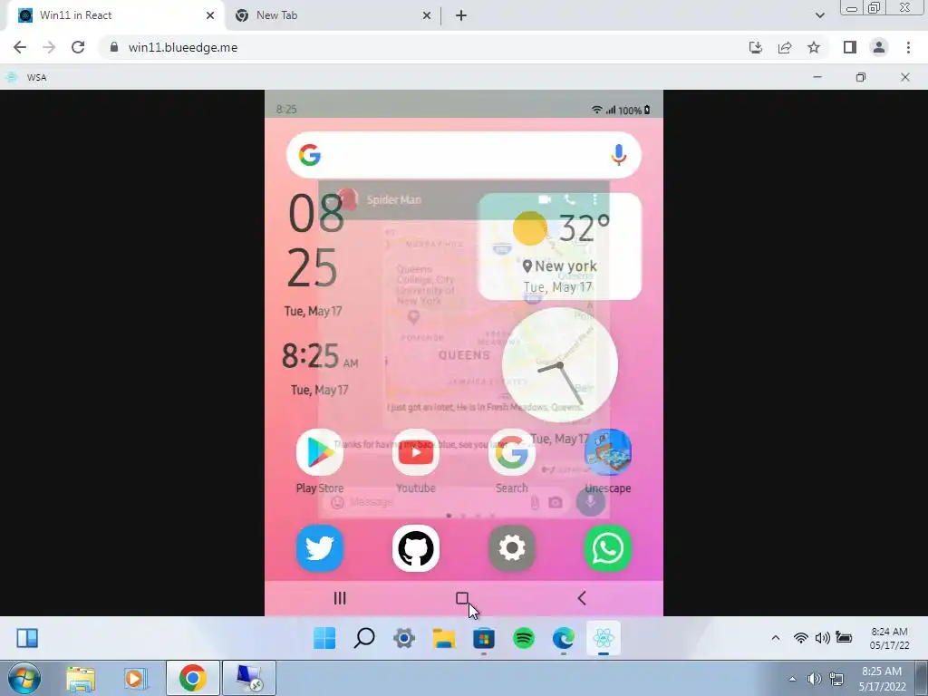Tap the 8:25 AM digital clock widget

click(x=320, y=356)
